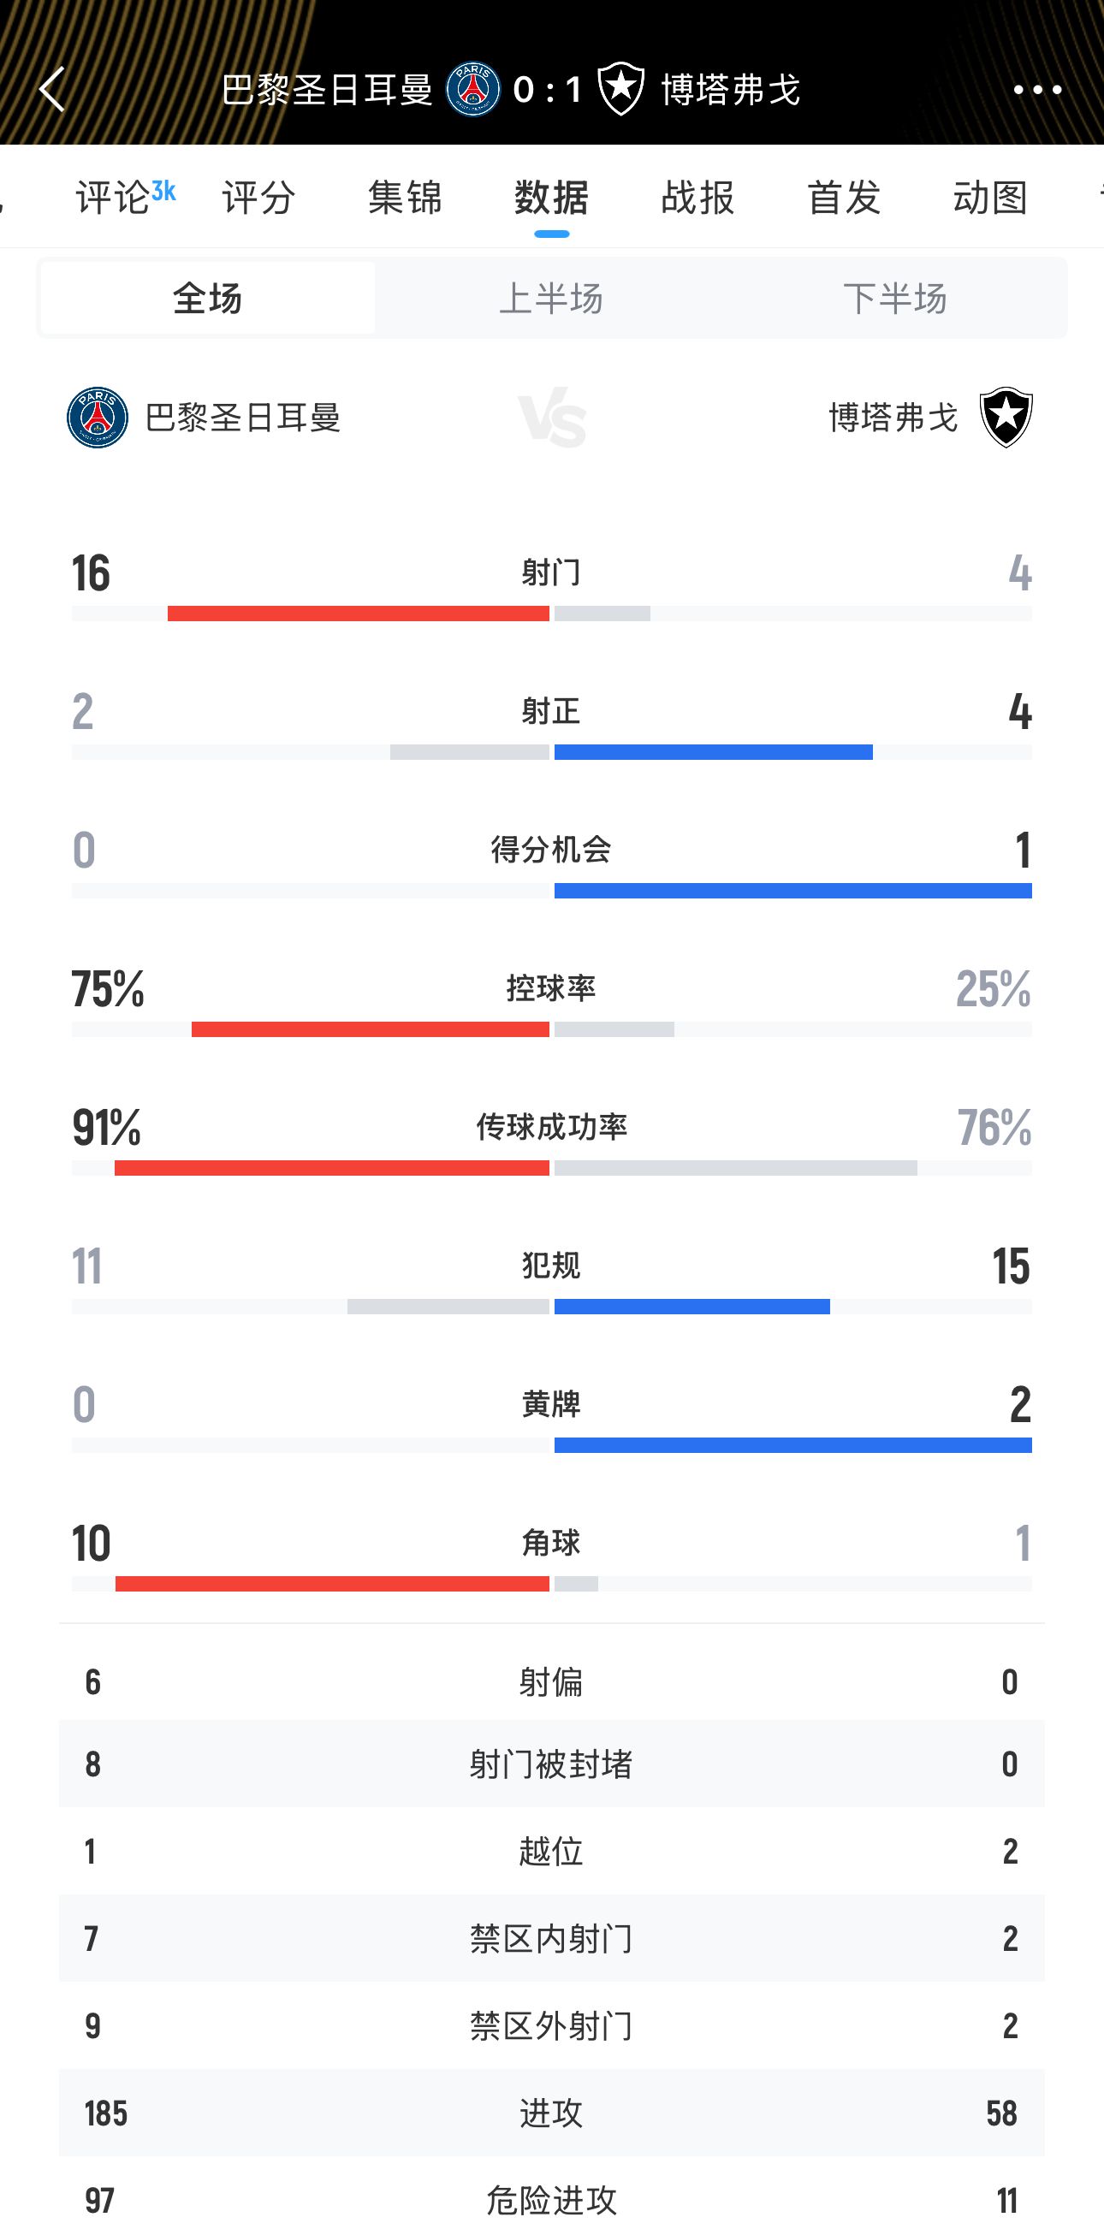
Task: Tap the Botafogo shield beside team name
Action: pyautogui.click(x=1006, y=418)
